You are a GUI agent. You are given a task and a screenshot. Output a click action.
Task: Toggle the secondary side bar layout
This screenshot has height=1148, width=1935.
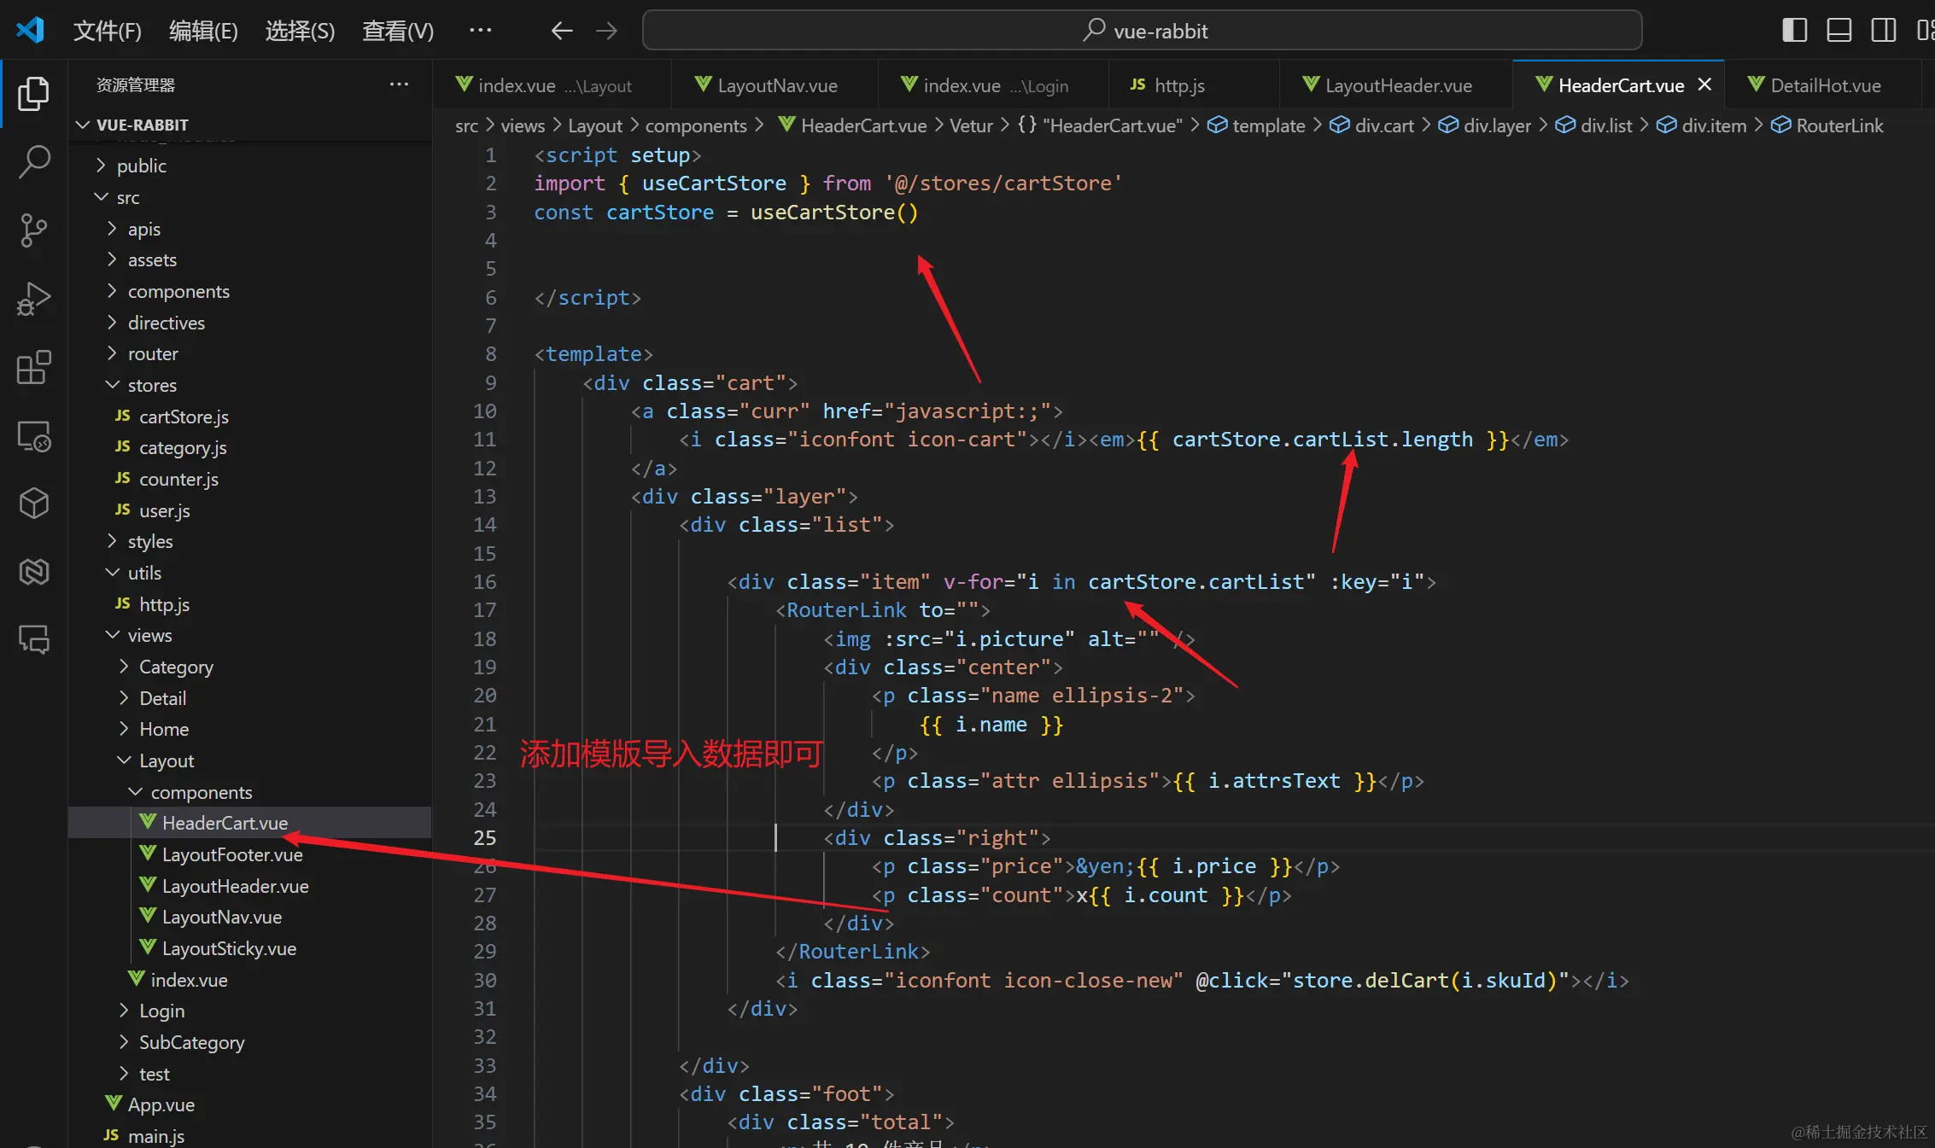click(1883, 31)
